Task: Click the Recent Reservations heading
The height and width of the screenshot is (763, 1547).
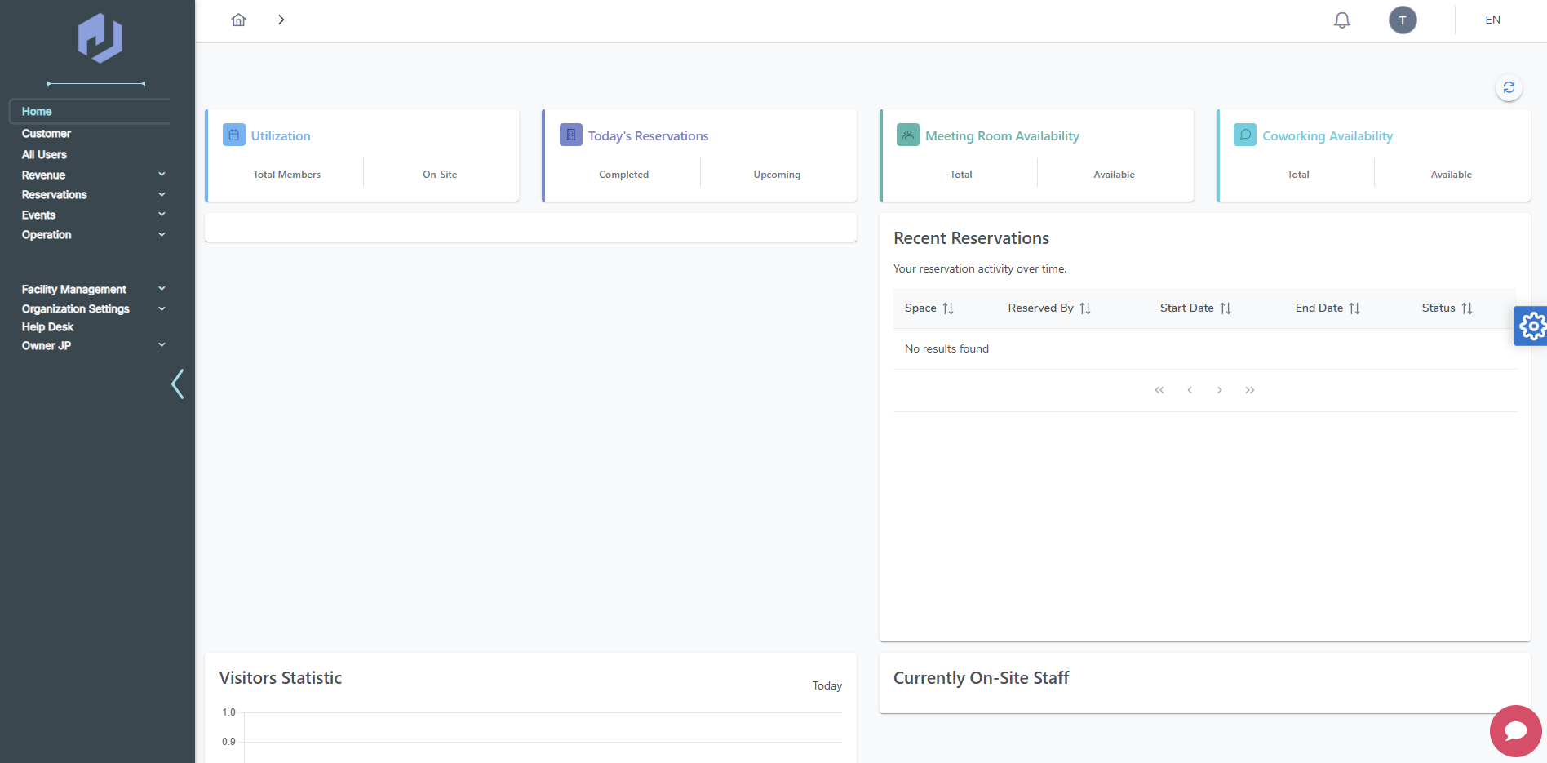Action: pos(971,238)
